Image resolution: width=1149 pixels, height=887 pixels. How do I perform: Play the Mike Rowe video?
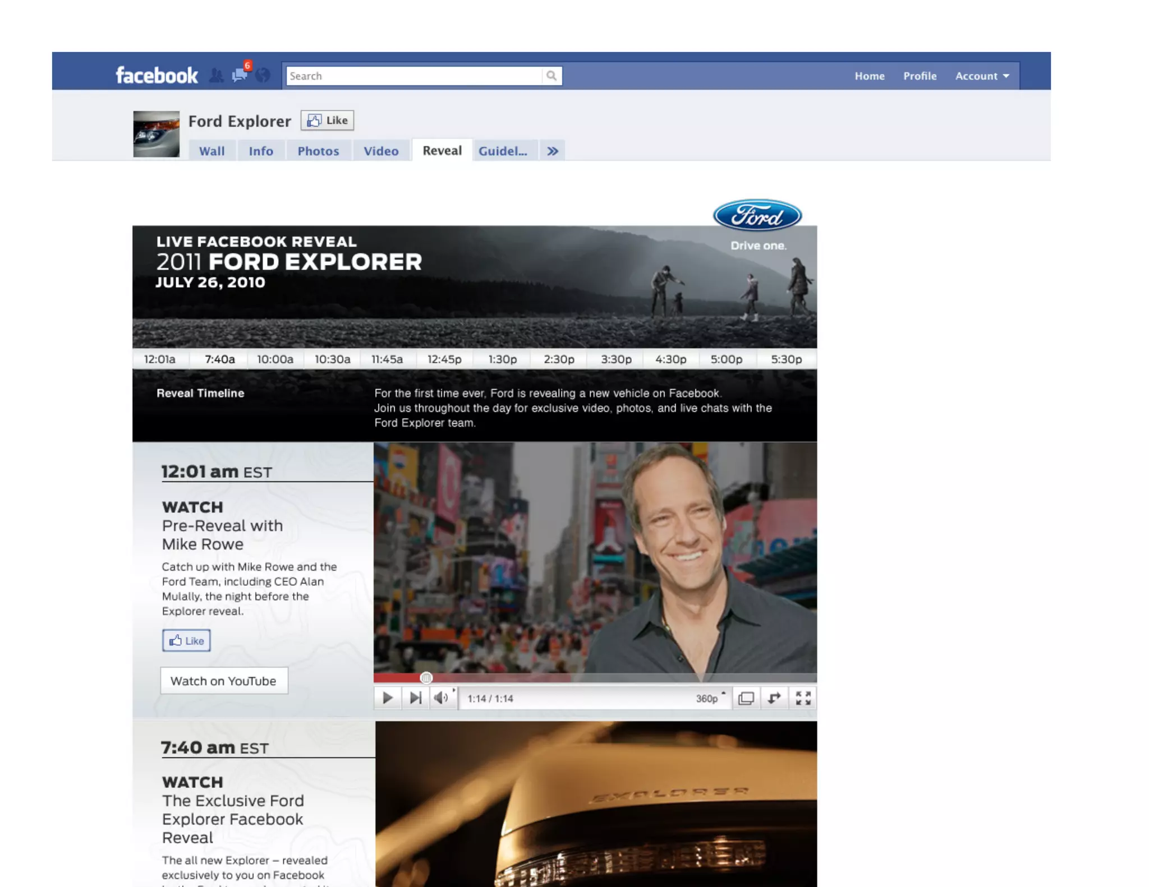(x=387, y=698)
